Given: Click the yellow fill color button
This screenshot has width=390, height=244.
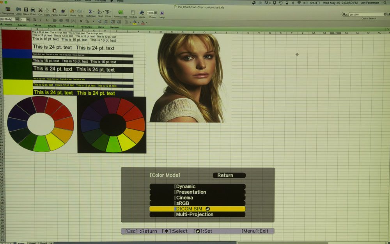Looking at the screenshot, I should [x=135, y=23].
